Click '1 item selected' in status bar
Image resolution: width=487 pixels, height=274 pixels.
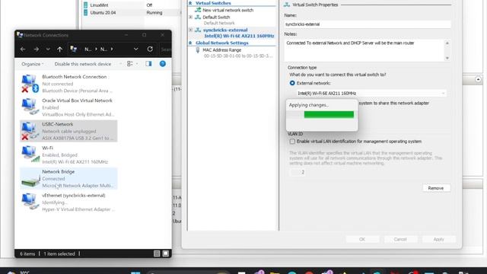pyautogui.click(x=59, y=253)
